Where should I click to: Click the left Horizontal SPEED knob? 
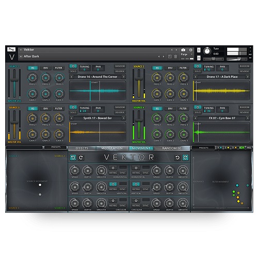(x=75, y=171)
